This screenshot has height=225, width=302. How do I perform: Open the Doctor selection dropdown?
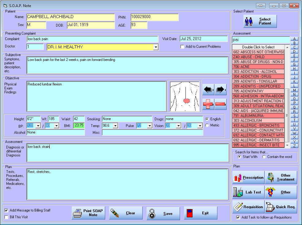[x=156, y=47]
